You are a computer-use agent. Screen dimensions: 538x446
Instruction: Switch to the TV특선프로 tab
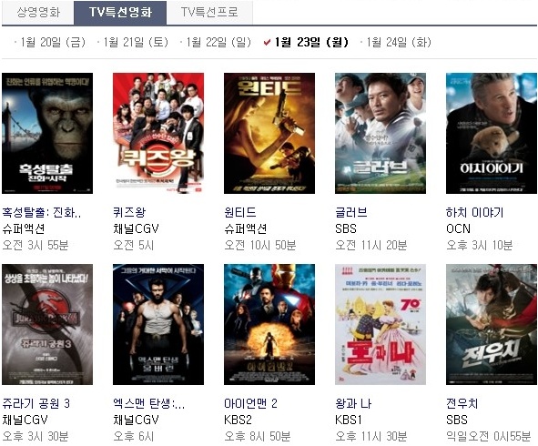[209, 13]
